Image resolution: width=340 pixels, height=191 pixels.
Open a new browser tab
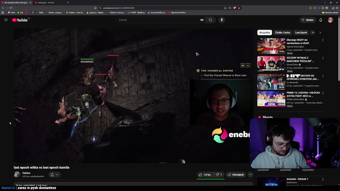(x=68, y=3)
